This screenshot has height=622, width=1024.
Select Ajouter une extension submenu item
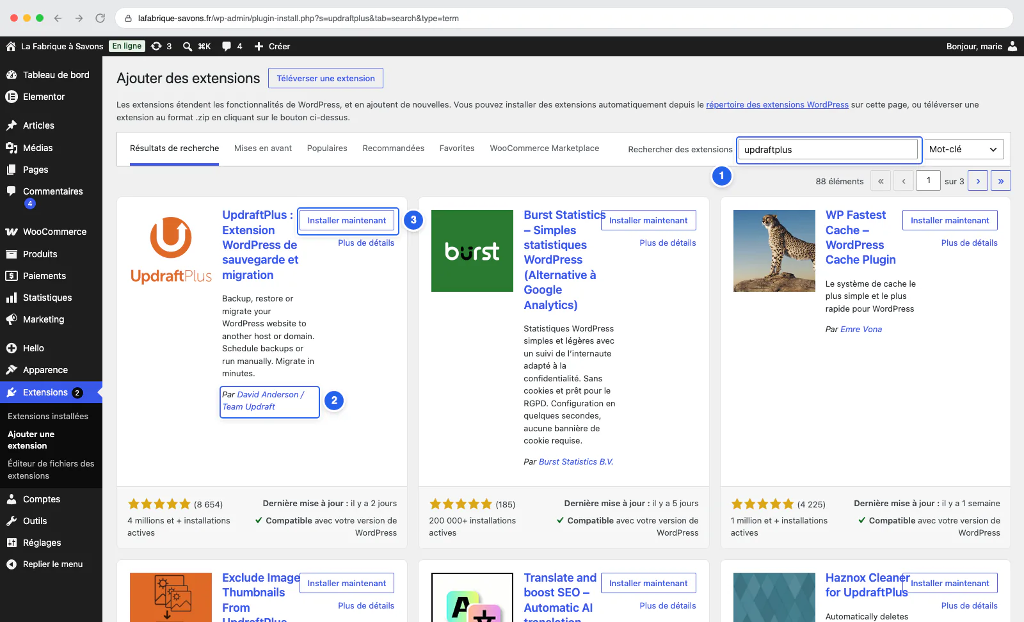[31, 440]
